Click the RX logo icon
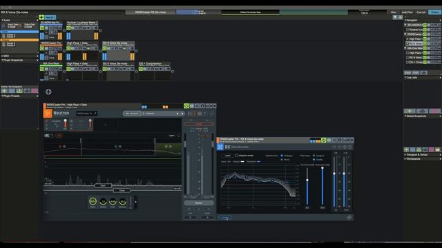Image resolution: width=442 pixels, height=248 pixels. tap(220, 147)
